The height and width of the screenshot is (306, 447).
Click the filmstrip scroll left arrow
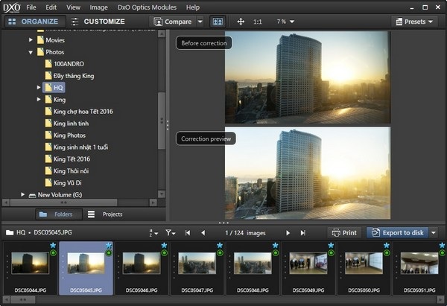pyautogui.click(x=6, y=299)
